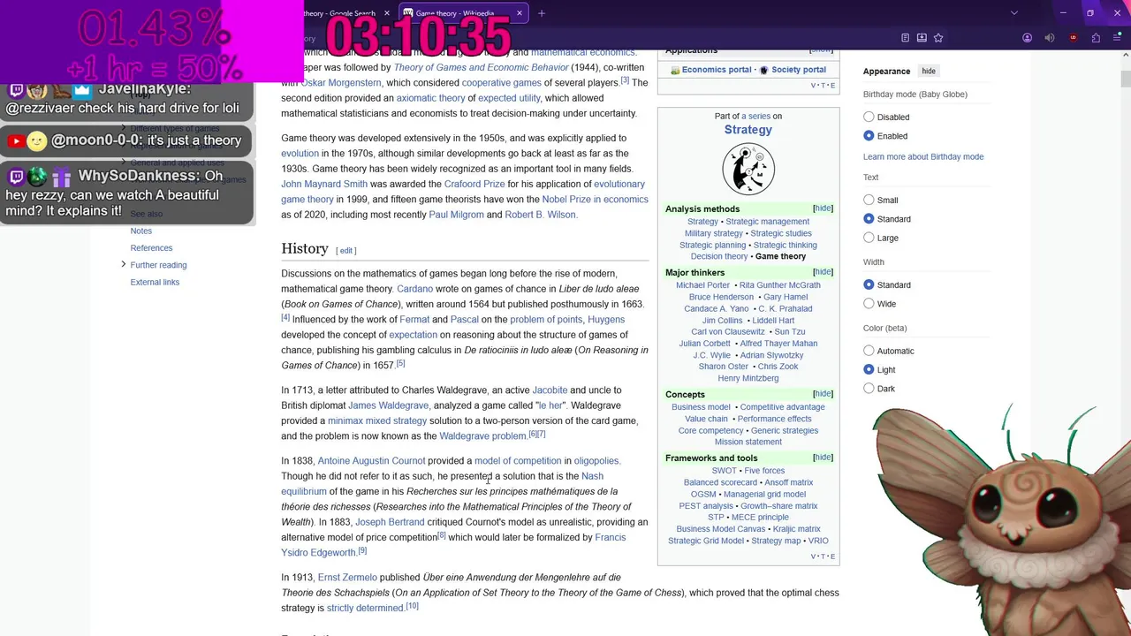Open new tab with plus icon
1131x636 pixels.
542,13
